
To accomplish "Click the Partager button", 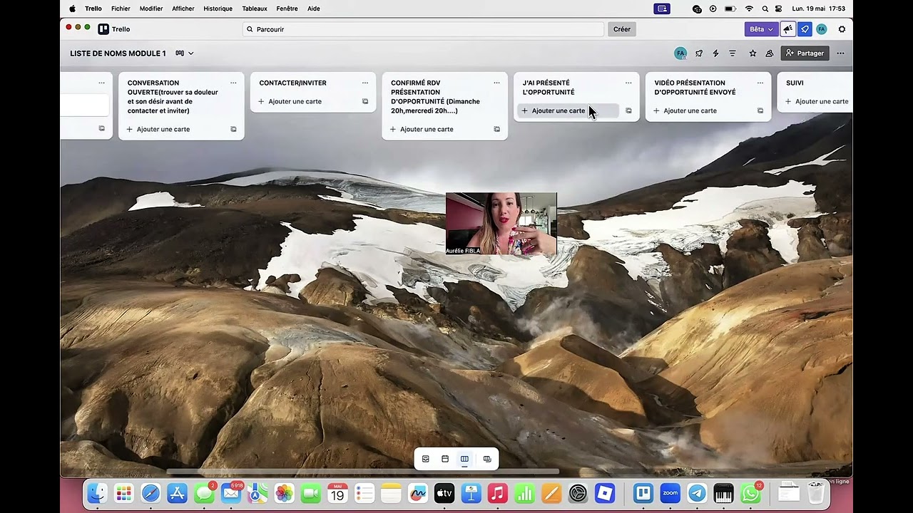I will (805, 53).
